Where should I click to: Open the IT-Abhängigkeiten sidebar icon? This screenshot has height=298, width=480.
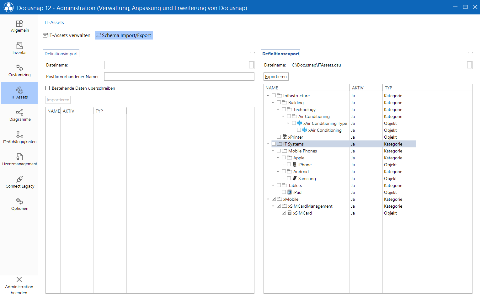click(19, 135)
